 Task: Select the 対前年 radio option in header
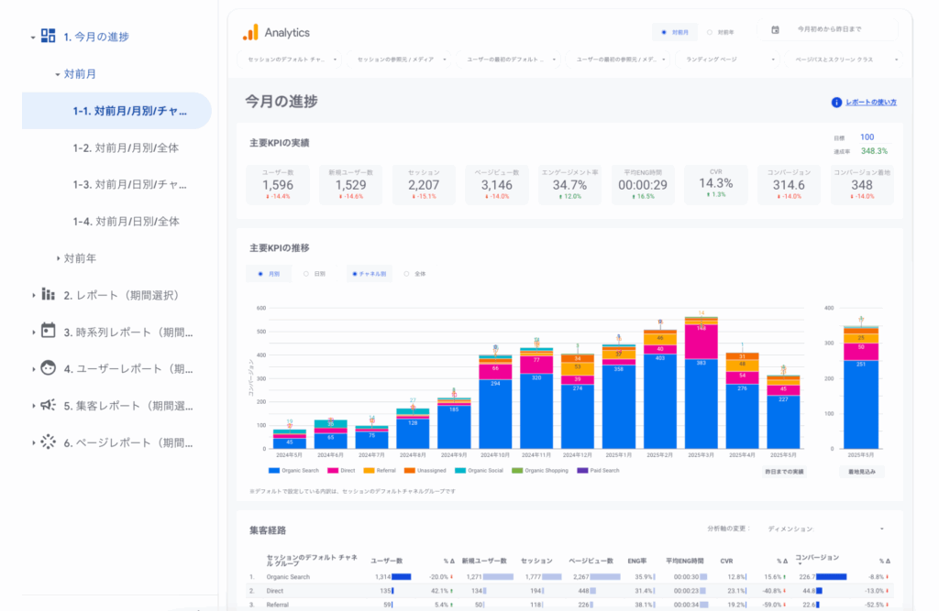coord(721,32)
